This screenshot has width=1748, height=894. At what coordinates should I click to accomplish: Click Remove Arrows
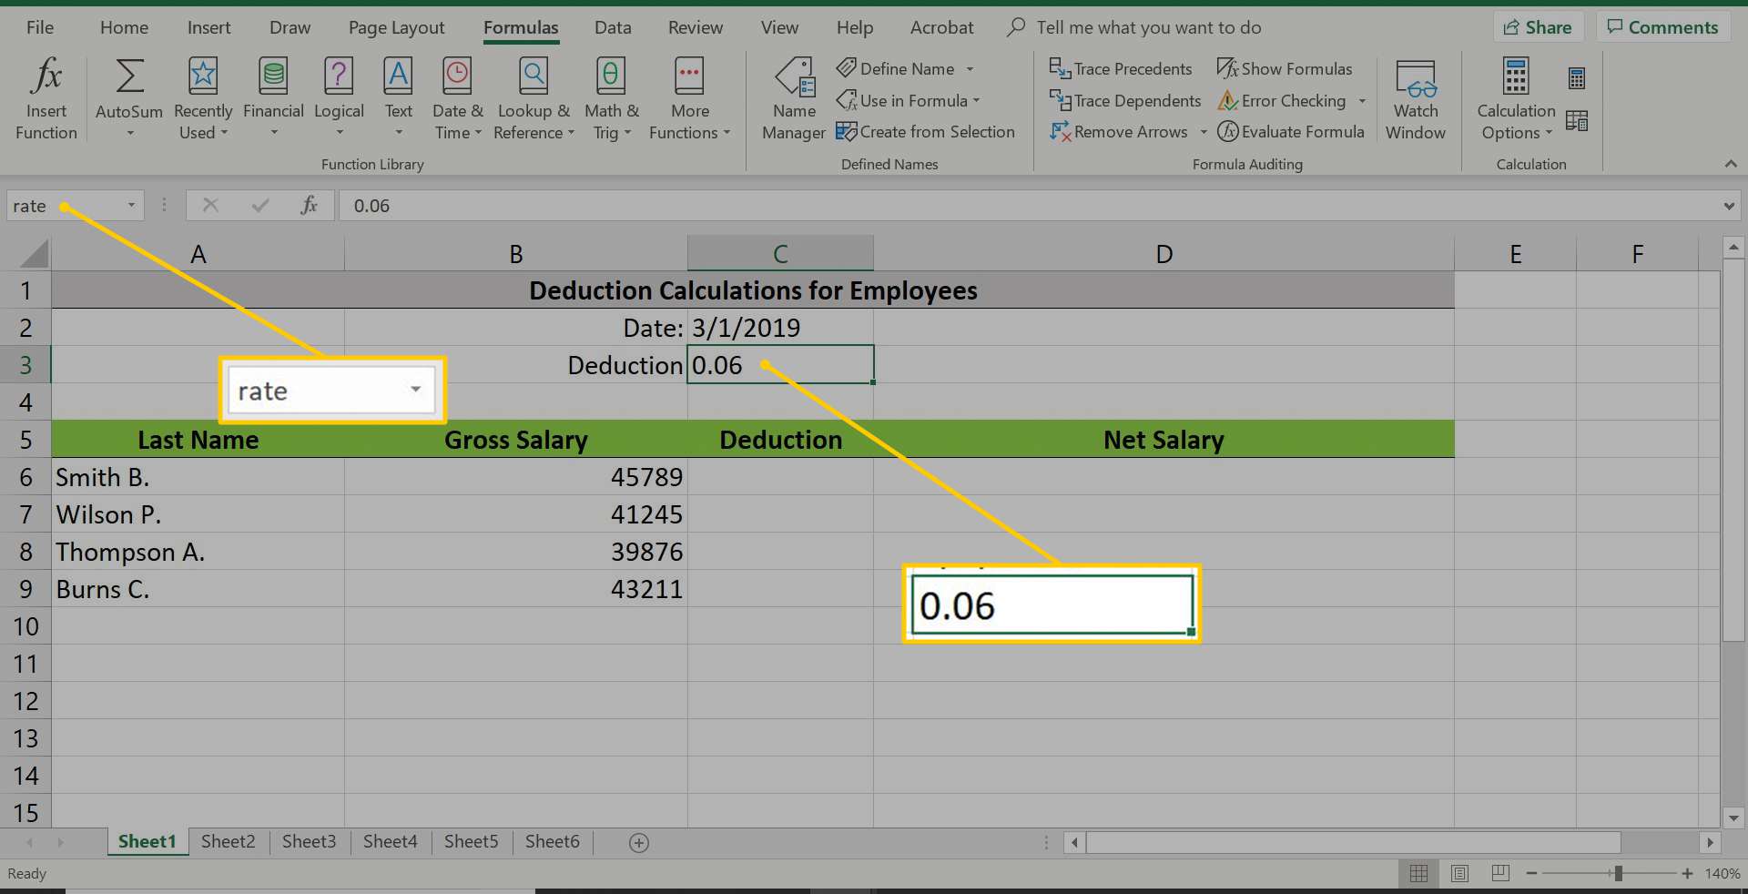(x=1118, y=132)
